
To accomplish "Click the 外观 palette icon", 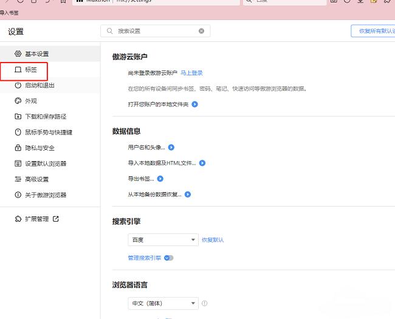I will click(18, 101).
